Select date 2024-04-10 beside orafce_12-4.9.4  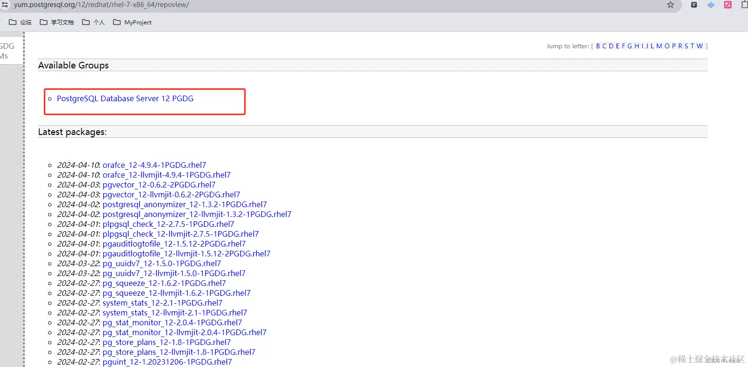[78, 165]
